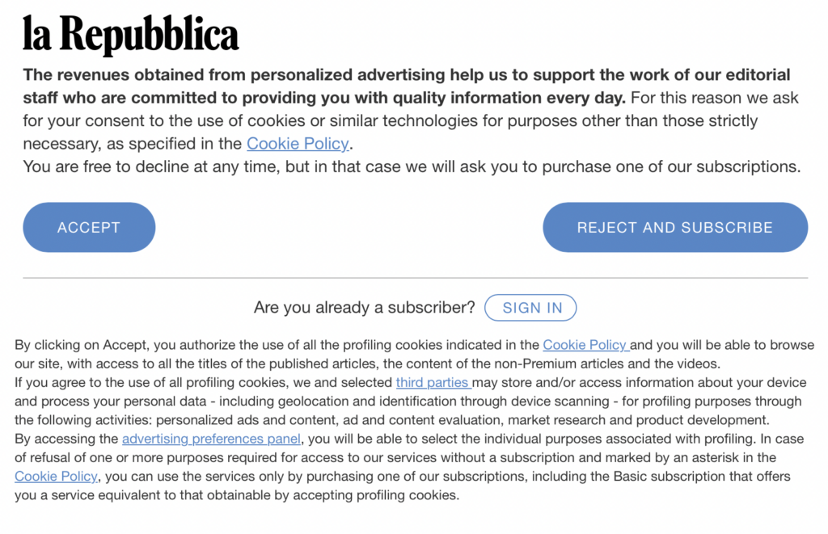Viewport: 828px width, 534px height.
Task: Click the horizontal divider below the buttons
Action: [415, 278]
